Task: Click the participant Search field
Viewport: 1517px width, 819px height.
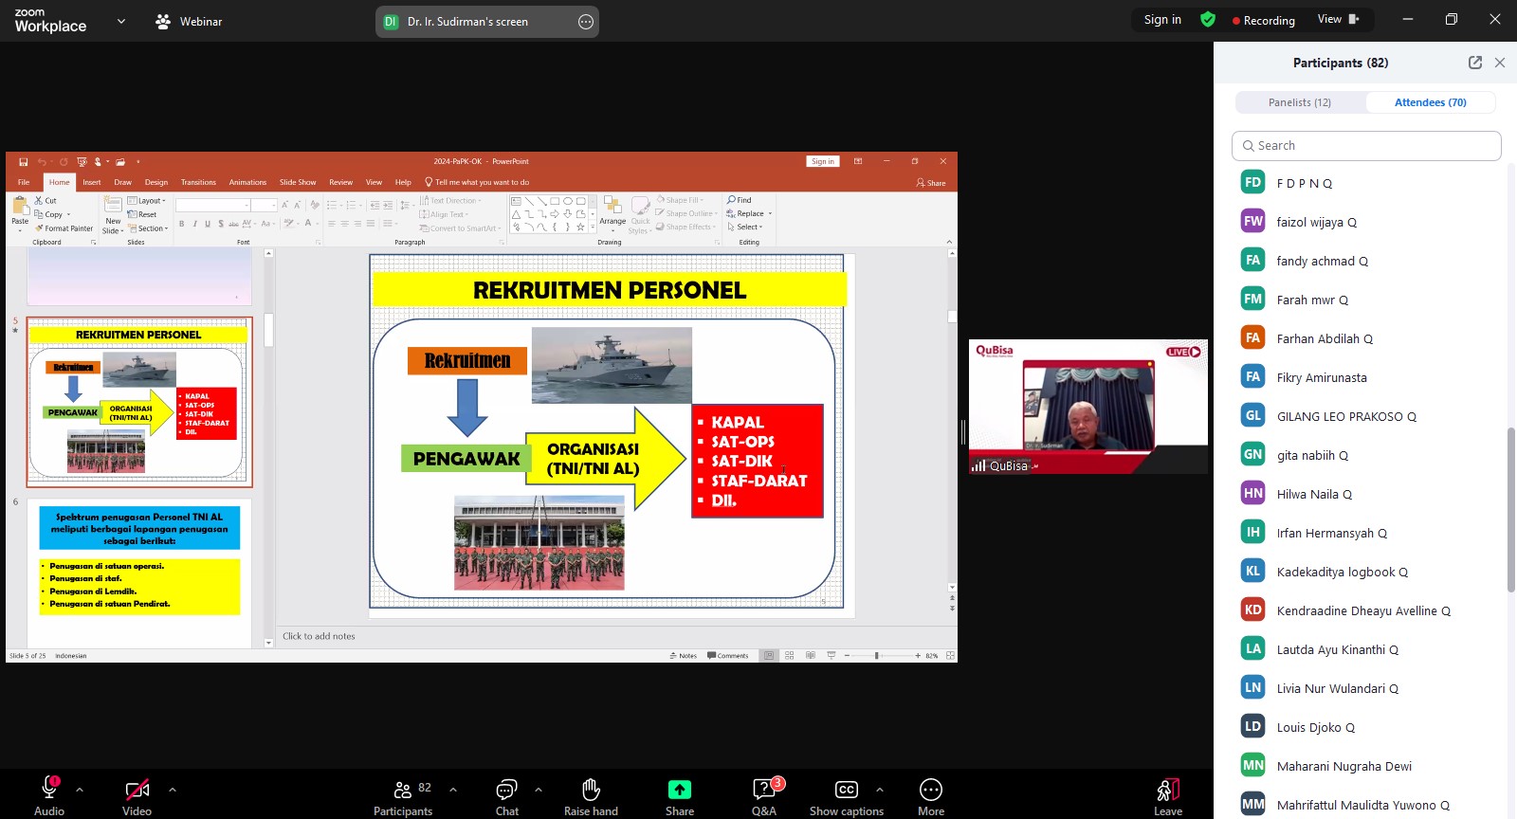Action: click(x=1366, y=146)
